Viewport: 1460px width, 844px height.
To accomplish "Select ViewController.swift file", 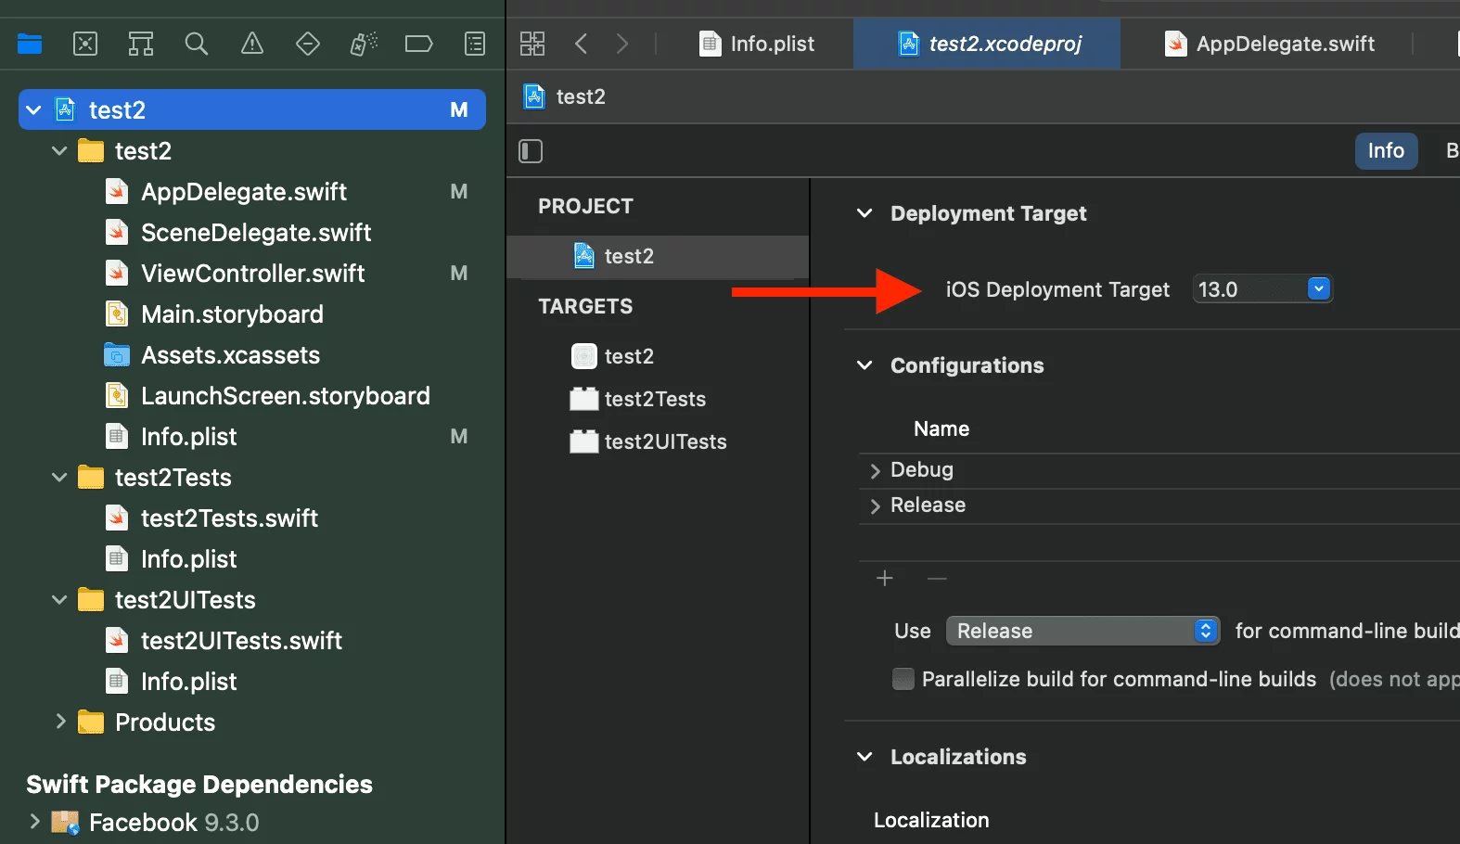I will pos(252,274).
